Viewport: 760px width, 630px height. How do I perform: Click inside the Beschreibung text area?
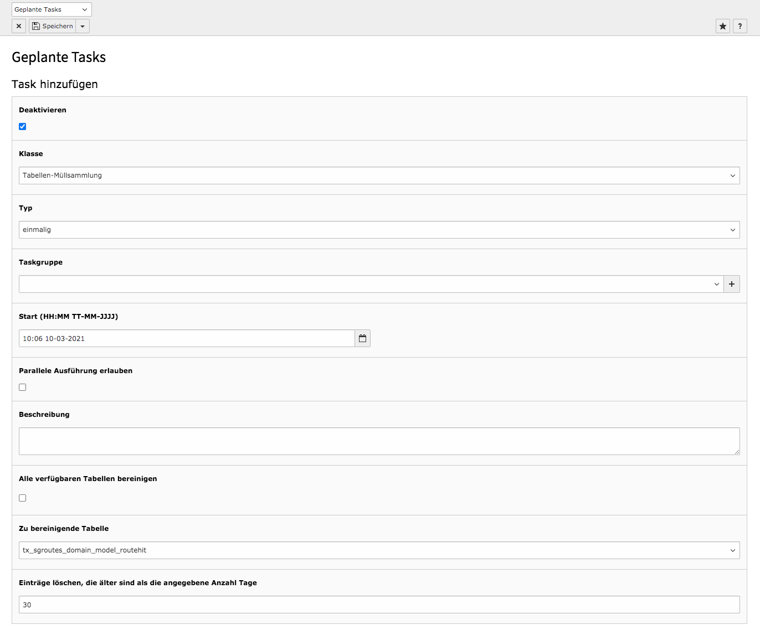(x=378, y=441)
